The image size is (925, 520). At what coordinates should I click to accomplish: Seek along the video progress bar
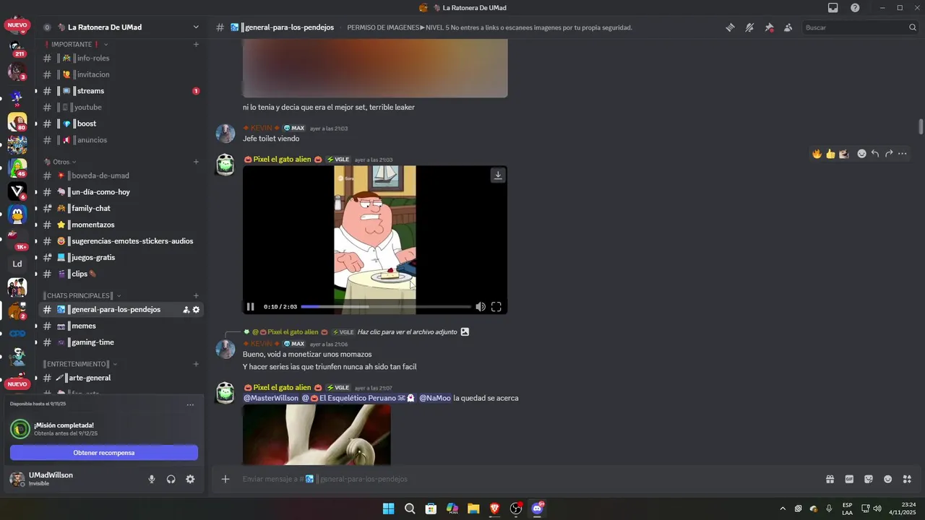384,307
